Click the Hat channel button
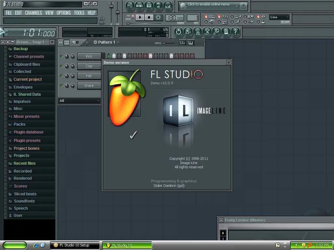 tap(89, 76)
